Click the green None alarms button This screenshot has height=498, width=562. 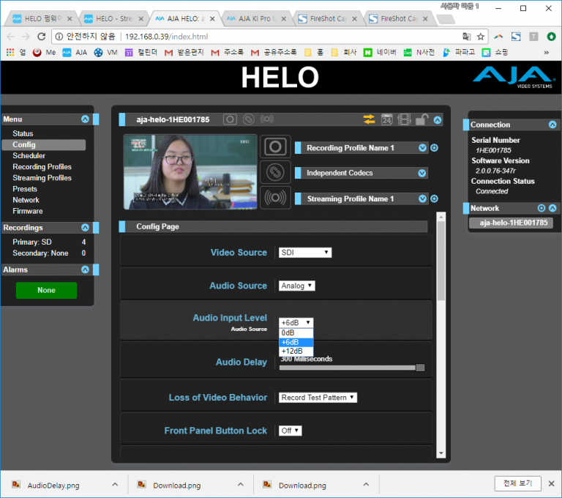click(46, 290)
